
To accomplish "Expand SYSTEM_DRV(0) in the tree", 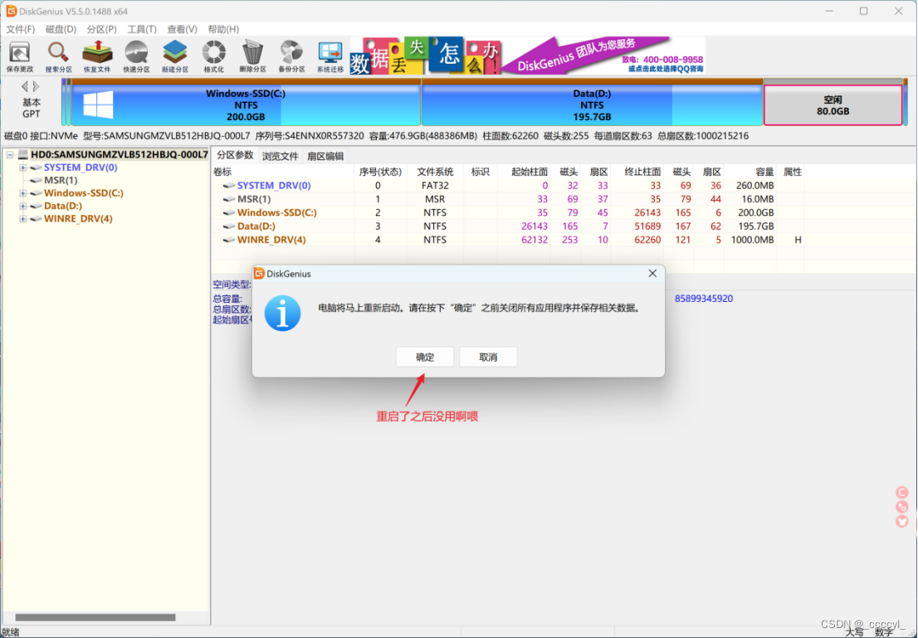I will pyautogui.click(x=23, y=168).
